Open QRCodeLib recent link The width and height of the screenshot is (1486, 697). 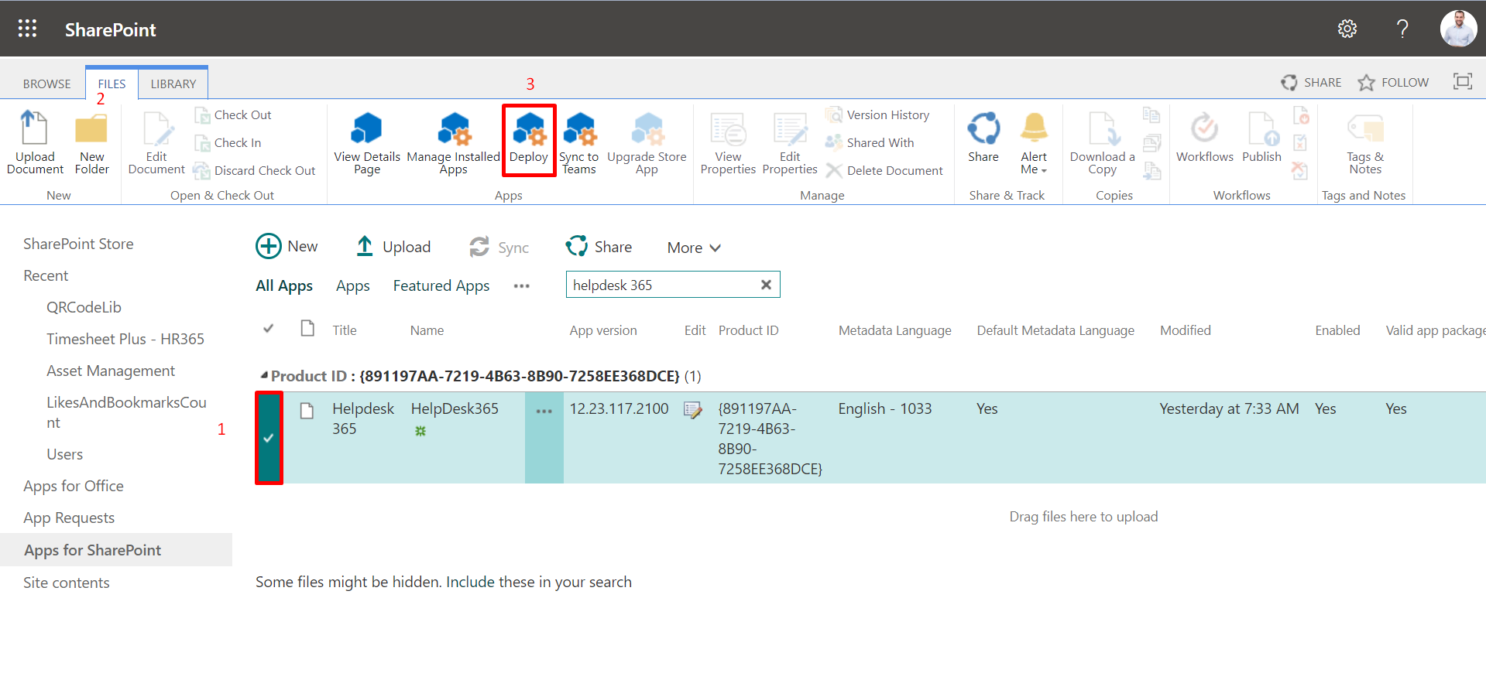coord(84,307)
